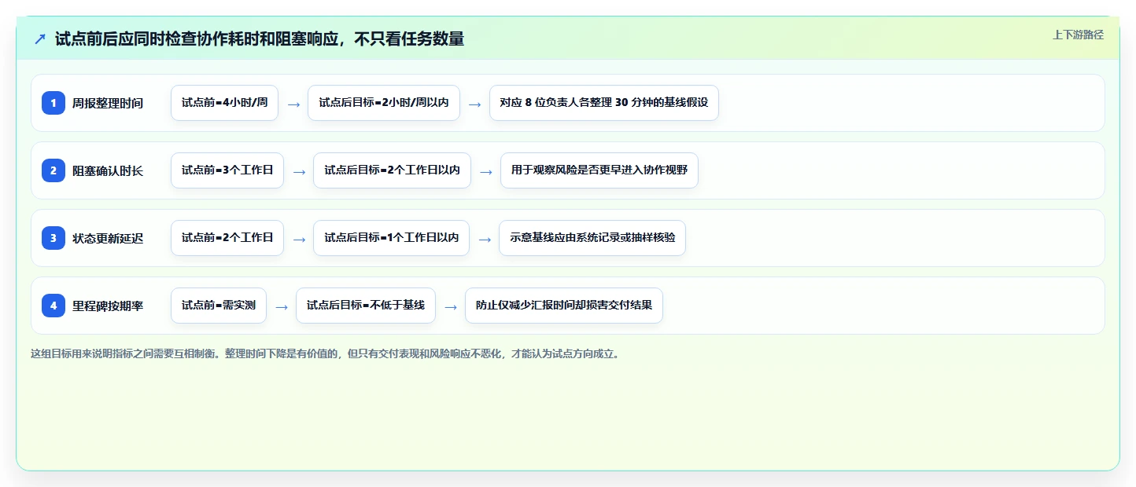The height and width of the screenshot is (487, 1136).
Task: Click the trend arrow icon beside the title
Action: pos(40,38)
